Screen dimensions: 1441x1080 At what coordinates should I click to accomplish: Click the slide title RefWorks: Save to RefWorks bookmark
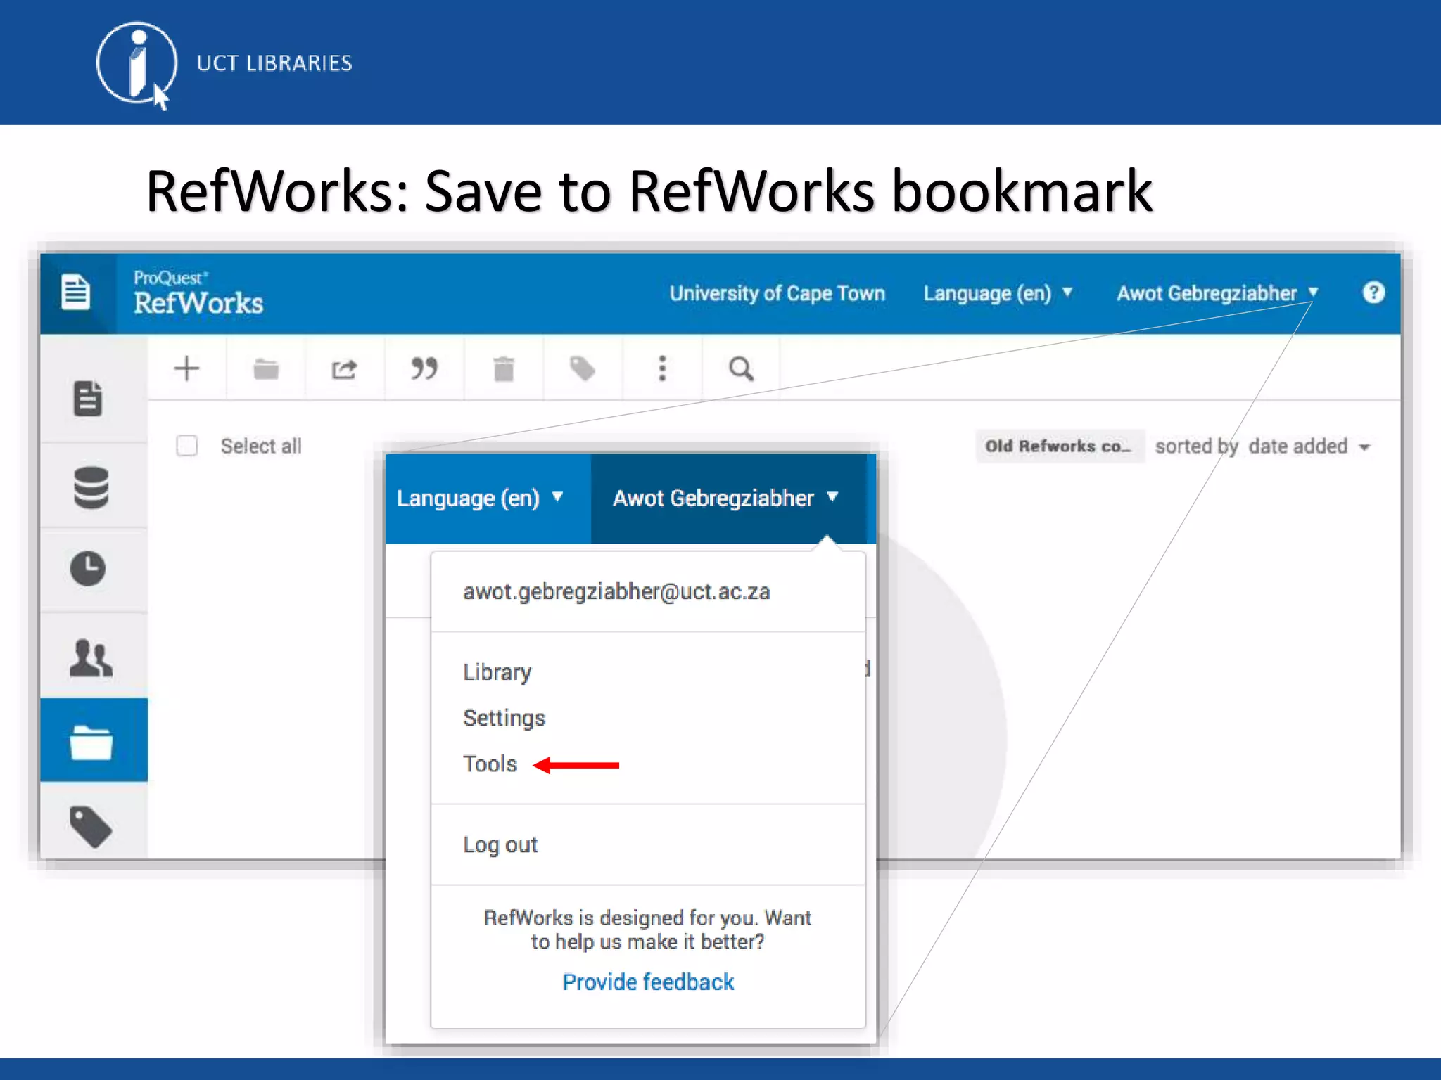(x=649, y=191)
